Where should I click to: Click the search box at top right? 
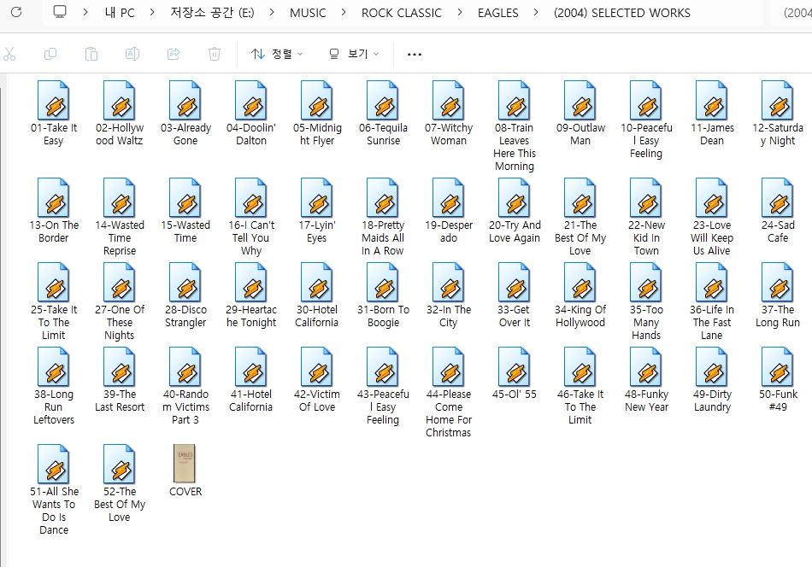point(797,13)
